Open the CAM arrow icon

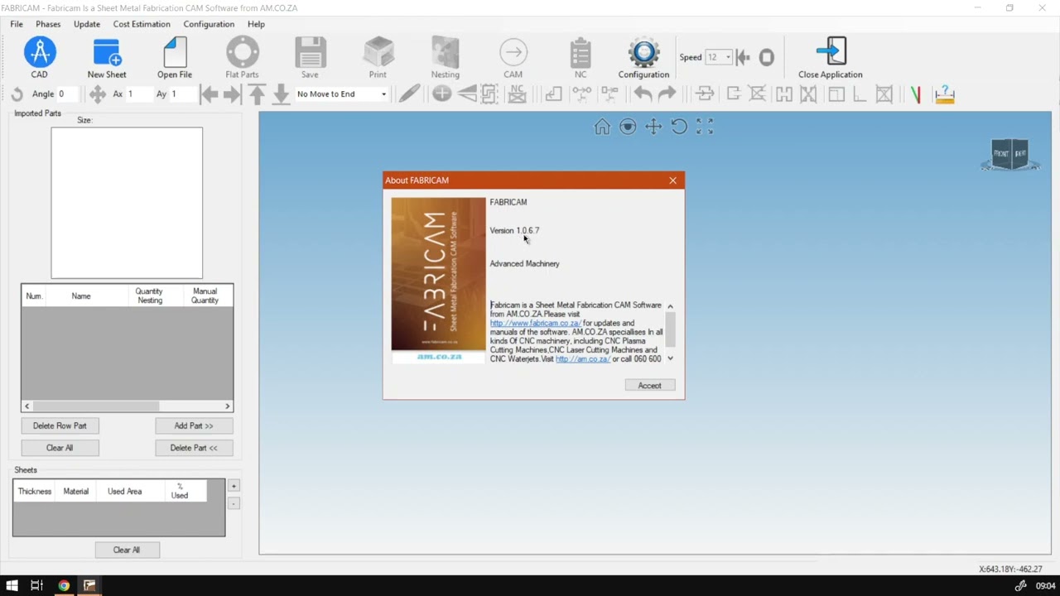[x=513, y=53]
